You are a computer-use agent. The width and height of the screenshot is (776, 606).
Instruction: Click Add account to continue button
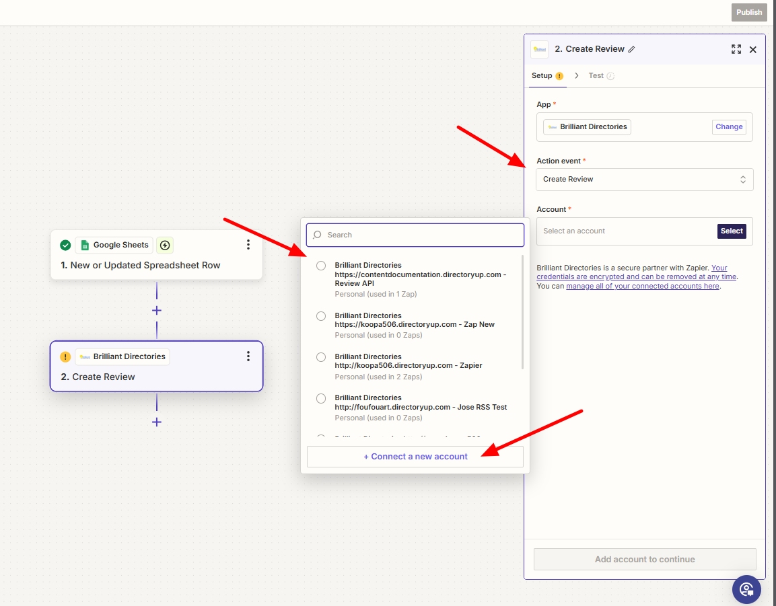(644, 559)
